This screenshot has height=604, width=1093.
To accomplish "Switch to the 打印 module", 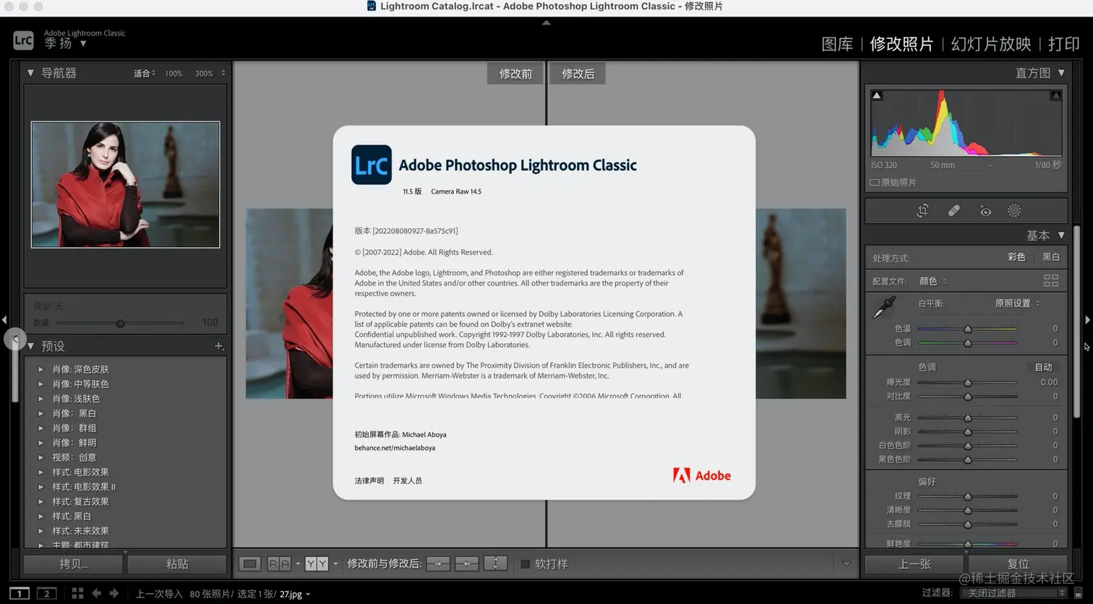I will pyautogui.click(x=1063, y=44).
